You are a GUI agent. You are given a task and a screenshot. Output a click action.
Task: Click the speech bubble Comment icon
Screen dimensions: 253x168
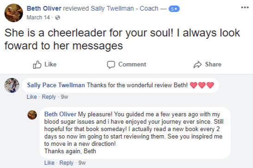(111, 65)
